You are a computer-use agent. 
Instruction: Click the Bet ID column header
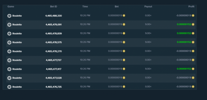click(x=54, y=6)
